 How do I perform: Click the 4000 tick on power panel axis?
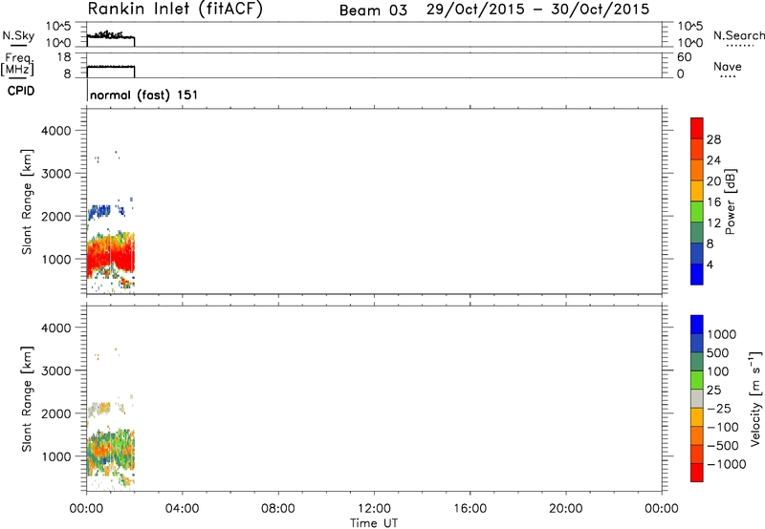pyautogui.click(x=56, y=131)
